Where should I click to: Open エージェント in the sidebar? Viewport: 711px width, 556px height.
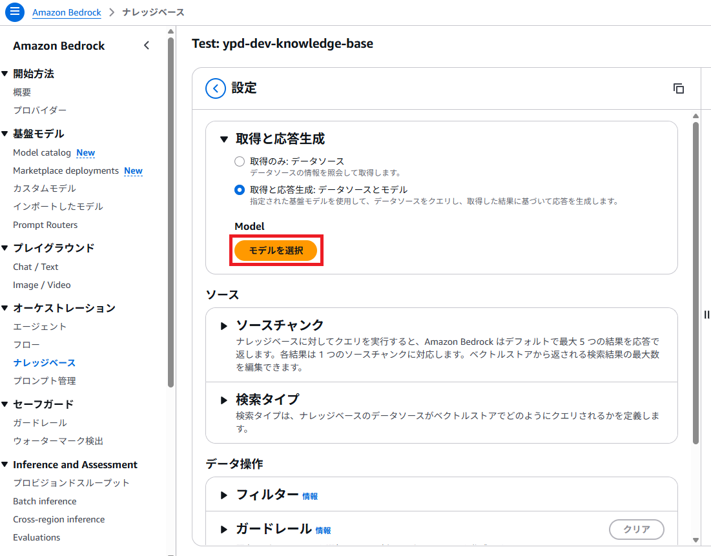tap(40, 327)
